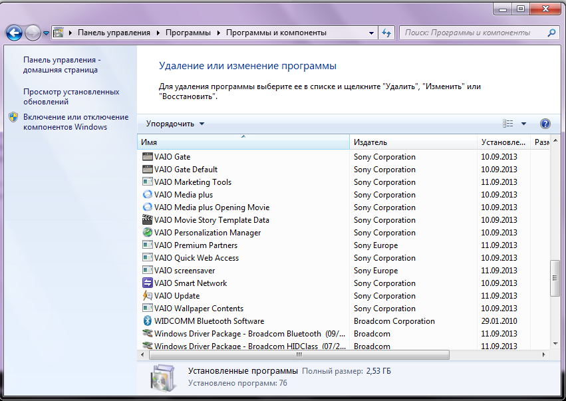Select the VAIO Smart Network row name
This screenshot has width=566, height=401.
(191, 283)
